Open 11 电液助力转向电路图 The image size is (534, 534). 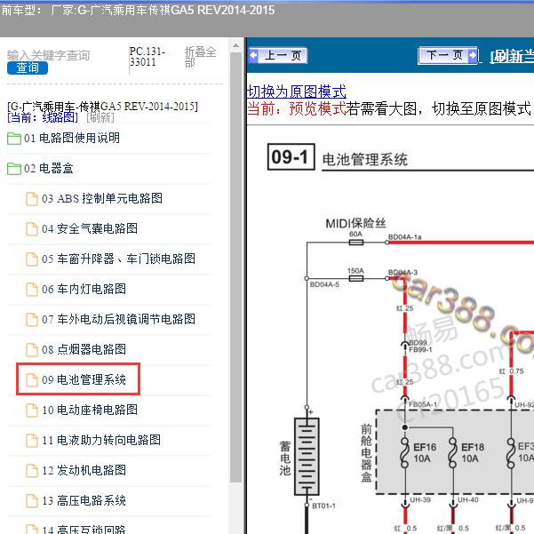tap(101, 440)
